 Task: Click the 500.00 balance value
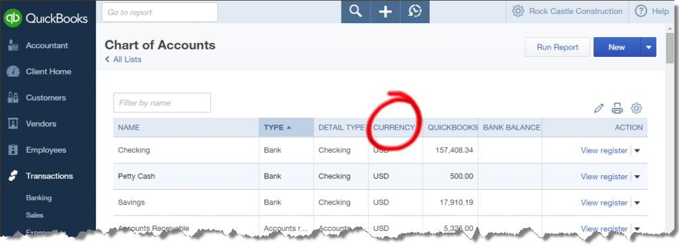[461, 176]
